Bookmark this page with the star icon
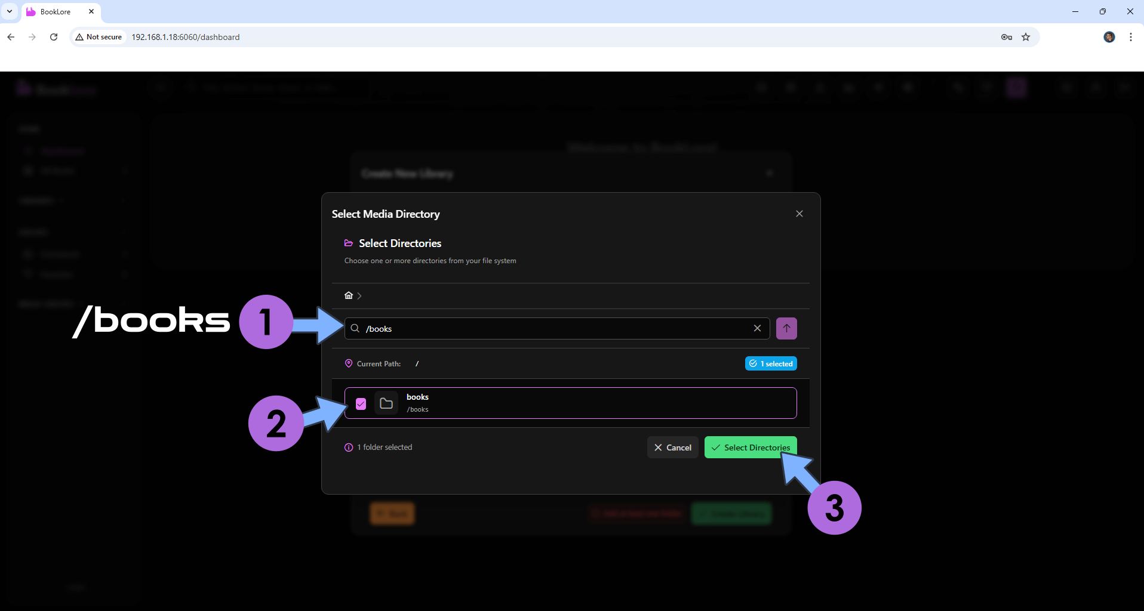Image resolution: width=1144 pixels, height=611 pixels. 1026,37
